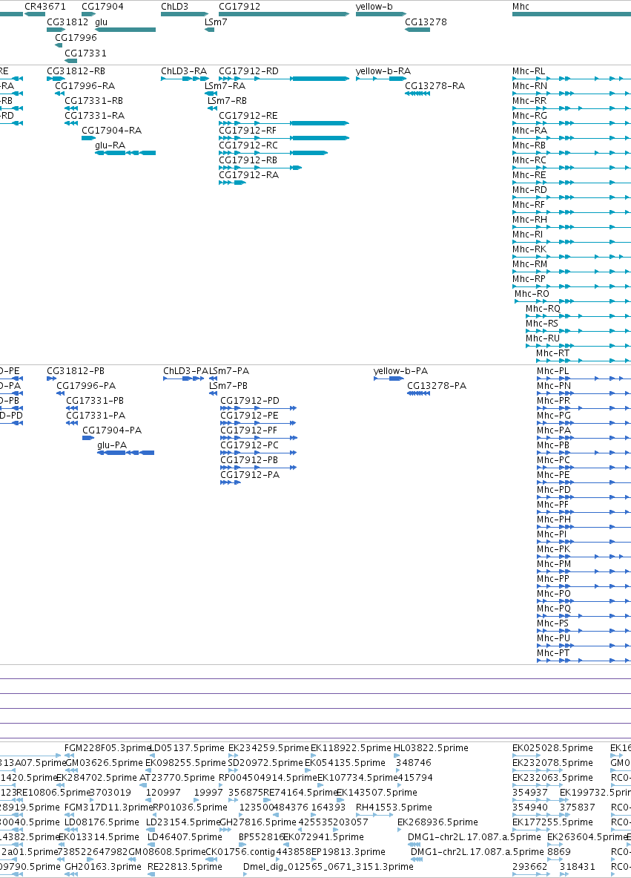Select EST AT23770.5prime label
The height and width of the screenshot is (878, 631).
pyautogui.click(x=176, y=777)
